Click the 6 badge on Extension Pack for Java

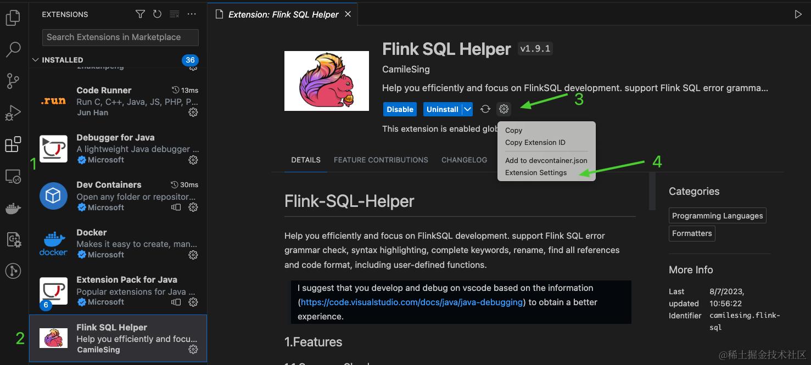pos(46,305)
